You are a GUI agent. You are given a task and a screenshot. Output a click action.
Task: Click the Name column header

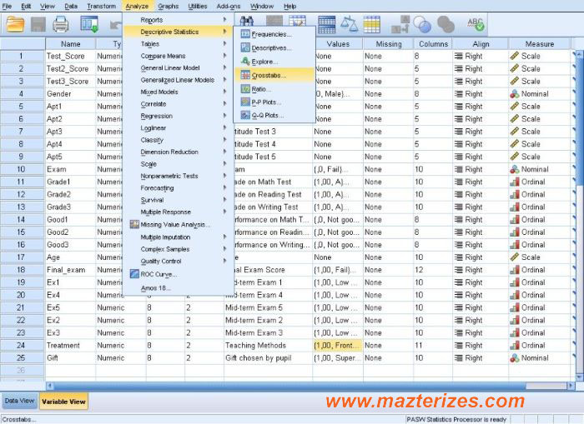tap(70, 44)
